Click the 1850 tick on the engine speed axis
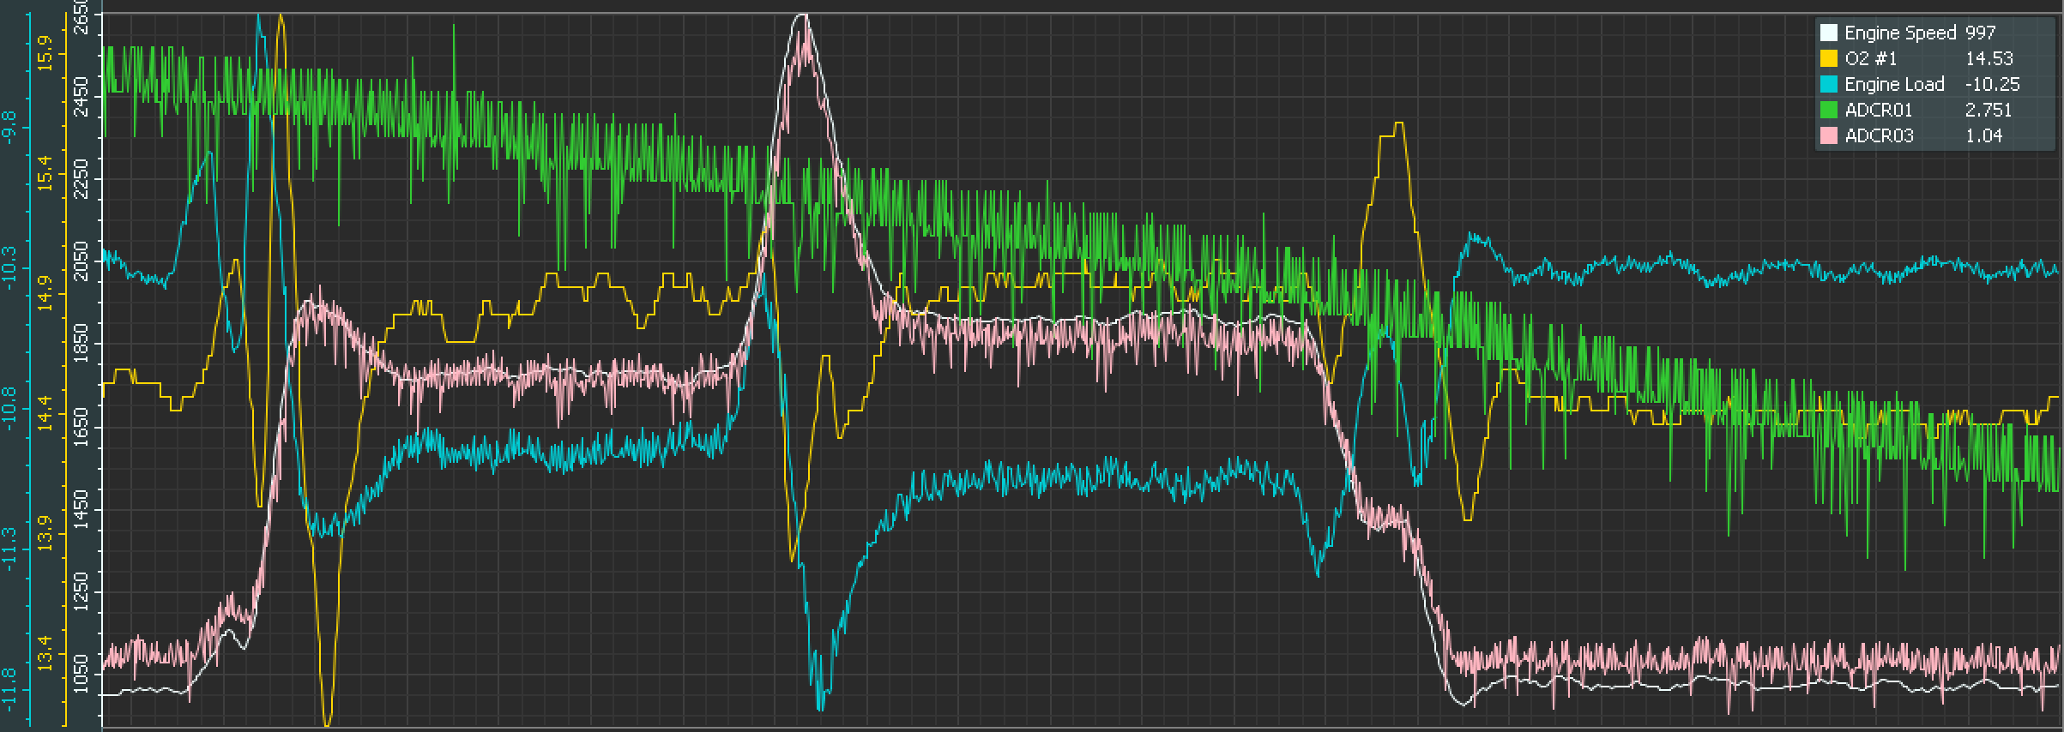The height and width of the screenshot is (732, 2064). (x=81, y=343)
